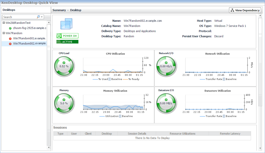Sort sessions by Remote Latency column

[230, 134]
